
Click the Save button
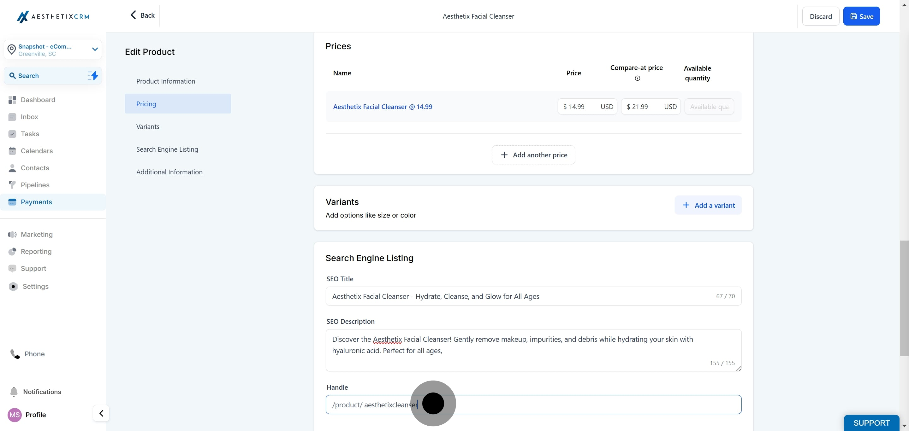(861, 16)
